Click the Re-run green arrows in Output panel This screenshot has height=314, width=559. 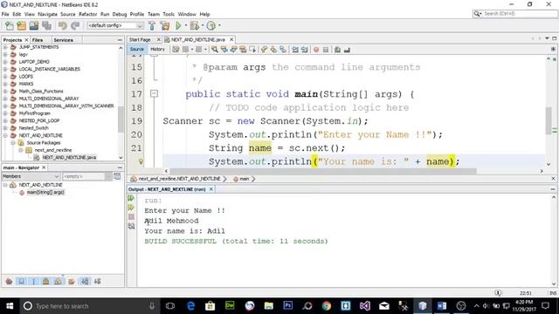pos(131,198)
